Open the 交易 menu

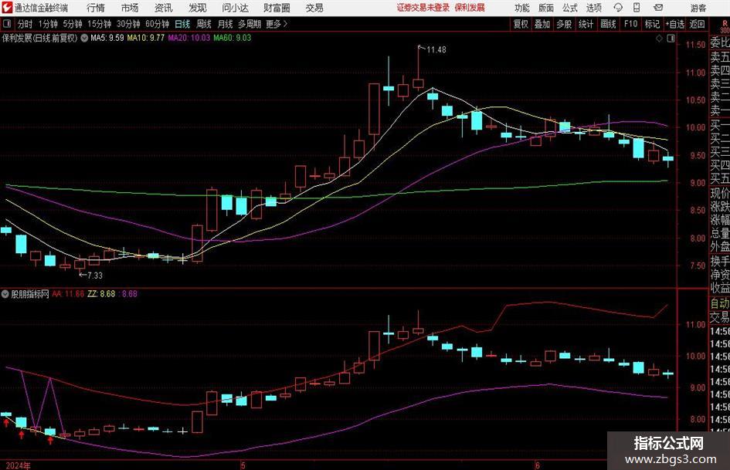coord(314,8)
